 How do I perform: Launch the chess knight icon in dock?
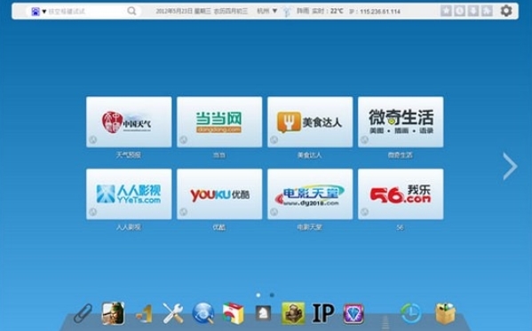pyautogui.click(x=263, y=313)
